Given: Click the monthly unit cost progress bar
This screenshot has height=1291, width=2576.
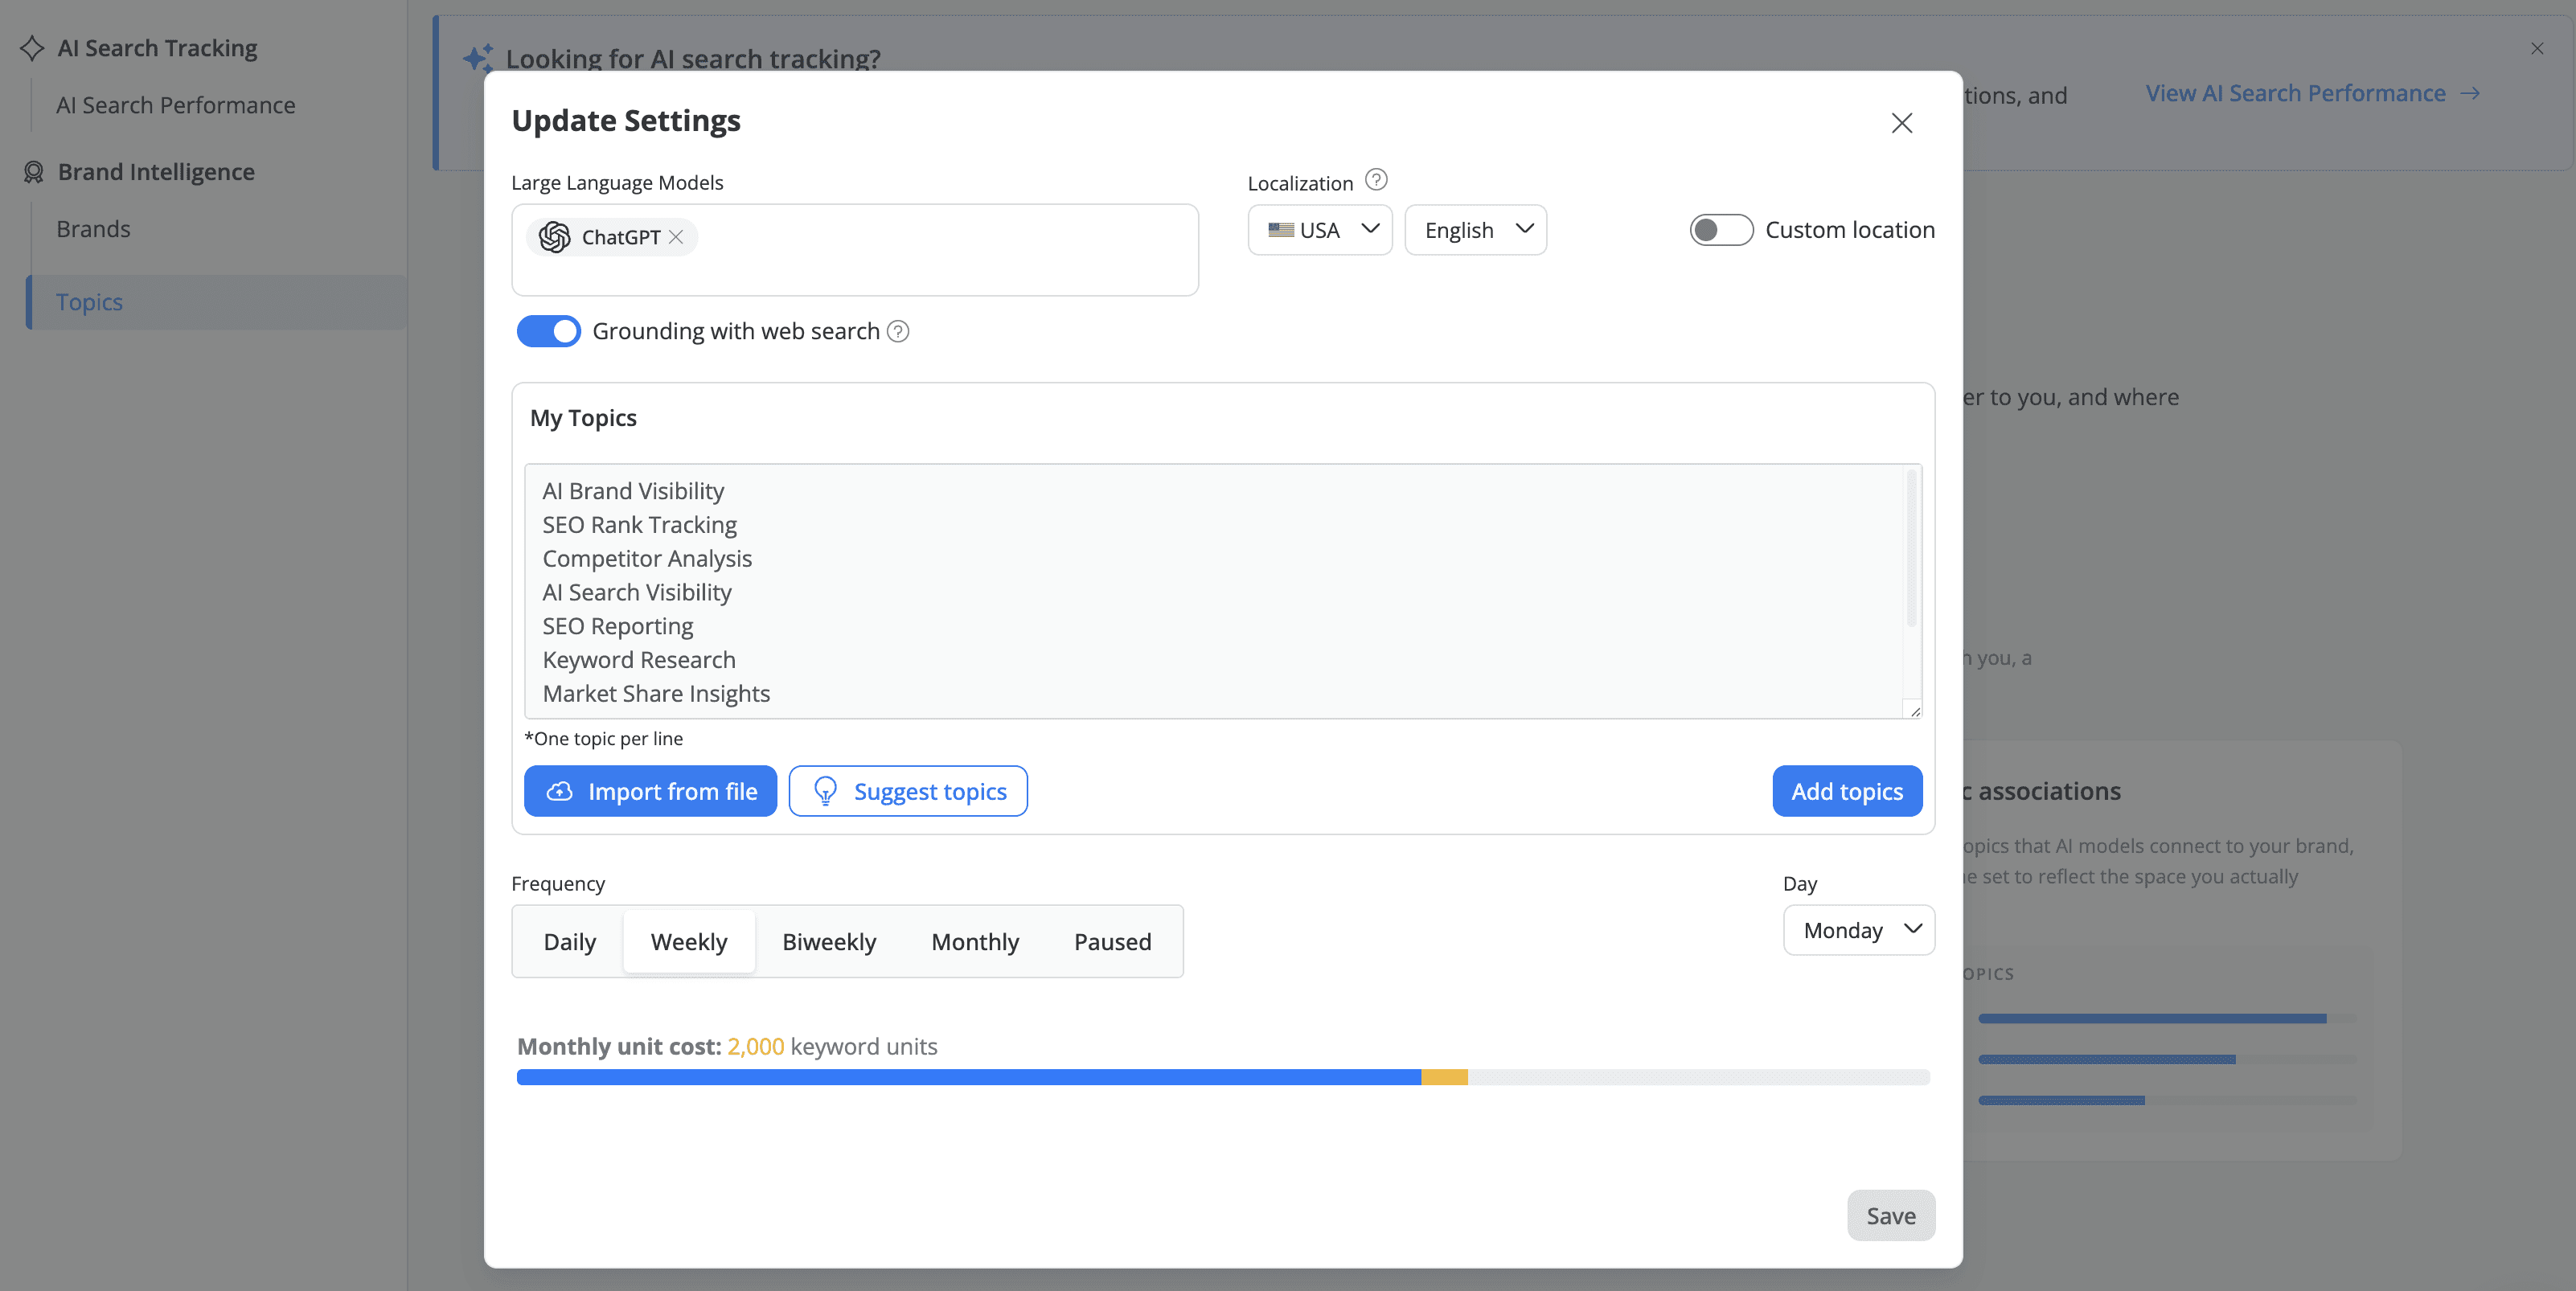Looking at the screenshot, I should click(x=1223, y=1077).
